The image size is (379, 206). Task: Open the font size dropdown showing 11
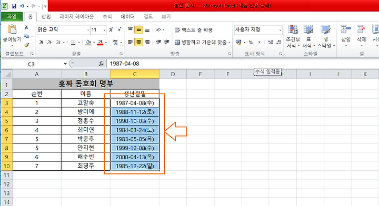[104, 30]
